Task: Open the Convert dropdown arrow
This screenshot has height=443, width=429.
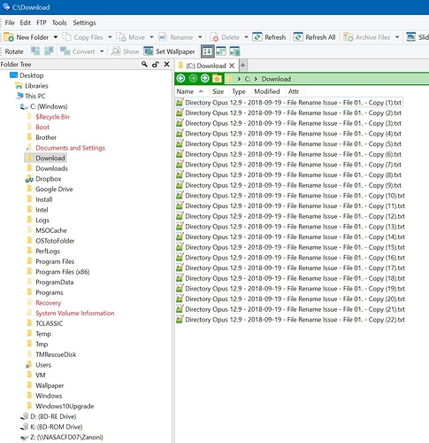Action: (x=102, y=51)
